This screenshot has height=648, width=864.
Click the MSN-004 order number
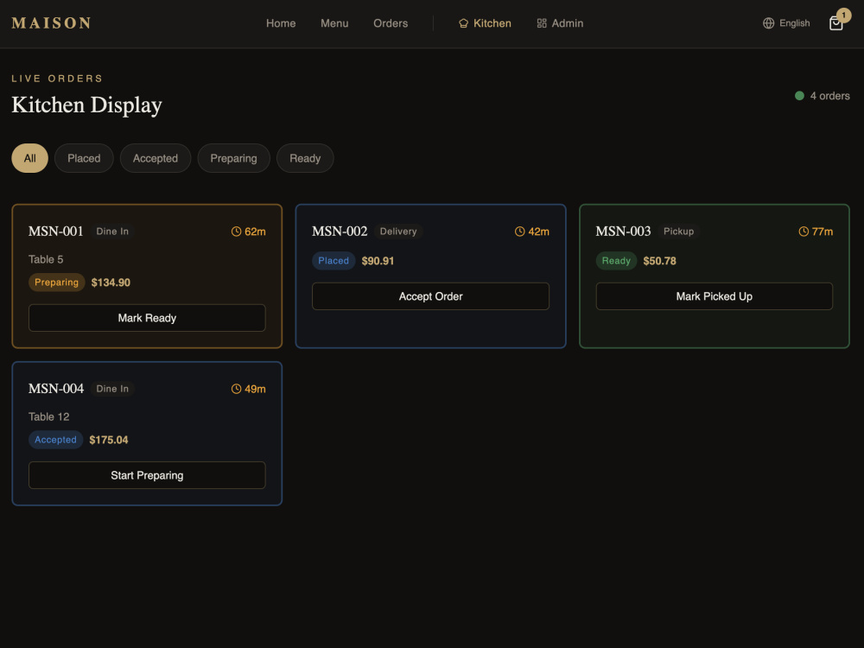tap(56, 389)
